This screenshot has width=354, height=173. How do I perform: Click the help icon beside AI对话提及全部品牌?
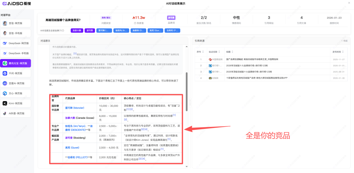pos(63,31)
